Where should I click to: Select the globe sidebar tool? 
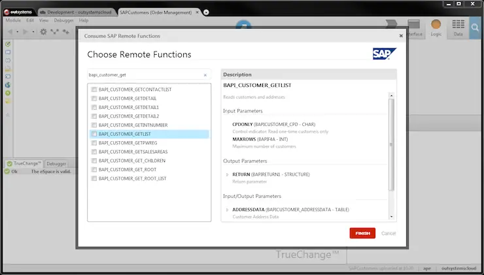pyautogui.click(x=8, y=85)
